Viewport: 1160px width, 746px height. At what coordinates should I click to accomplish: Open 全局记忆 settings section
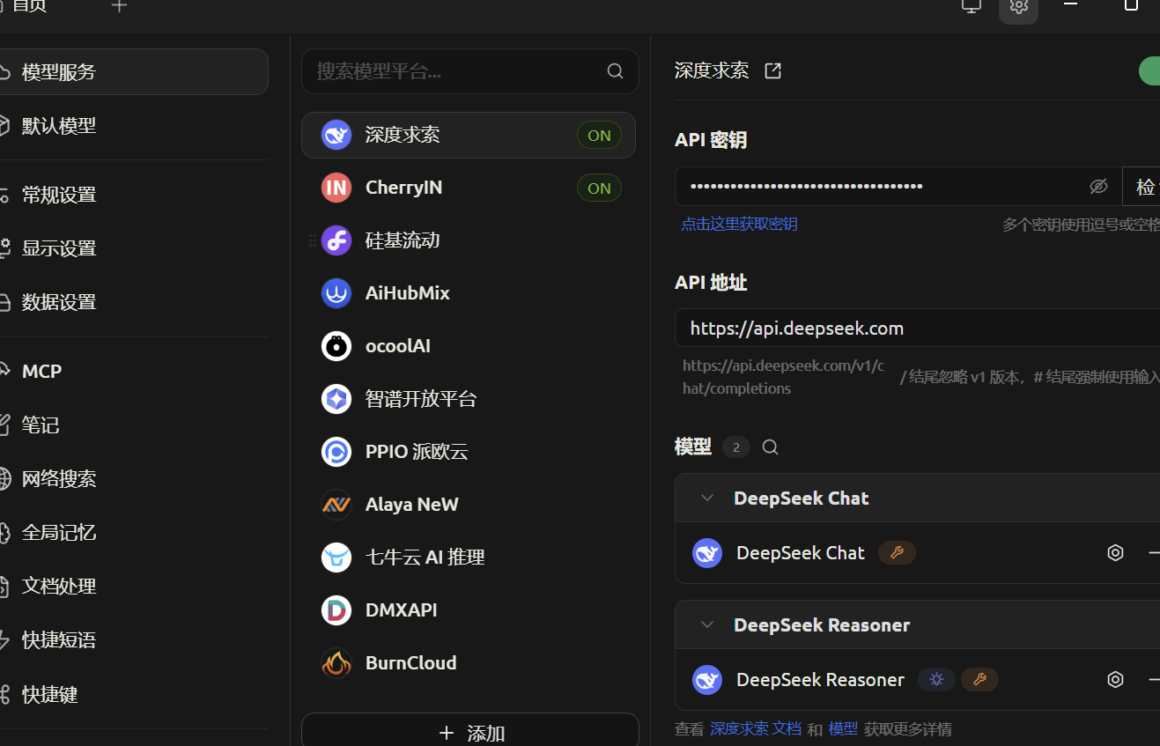134,533
